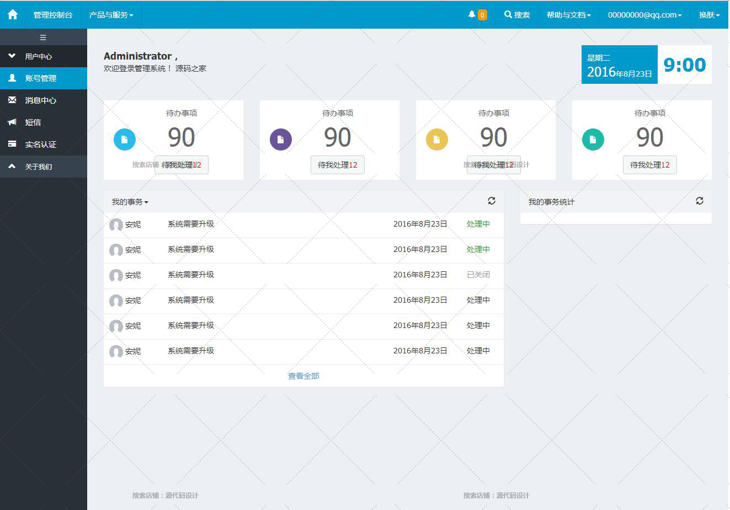Open the notification bell icon

[472, 14]
